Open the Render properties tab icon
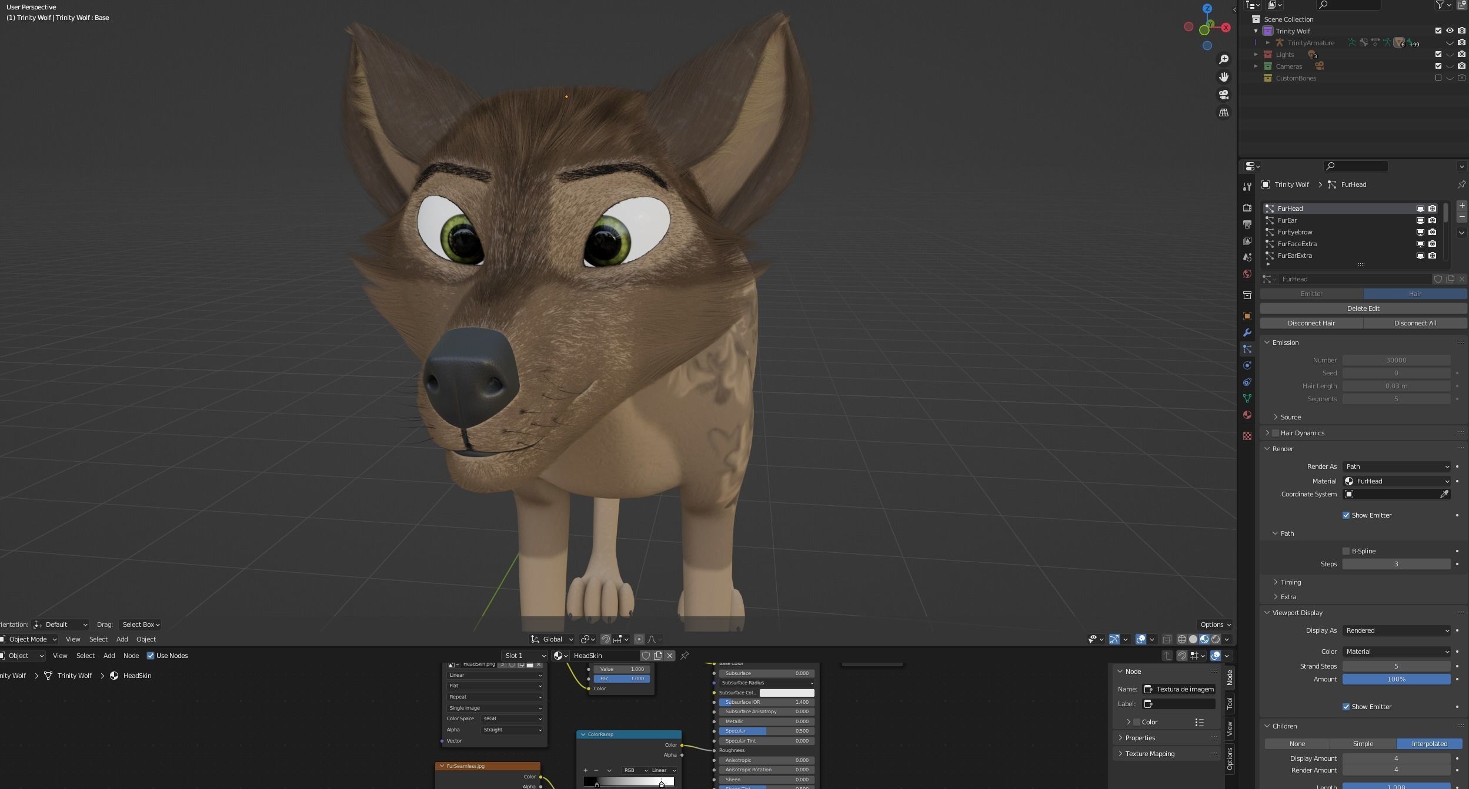 [1247, 208]
